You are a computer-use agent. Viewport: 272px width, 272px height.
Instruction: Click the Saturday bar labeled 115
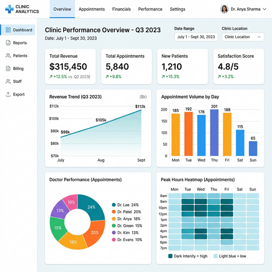click(x=240, y=143)
